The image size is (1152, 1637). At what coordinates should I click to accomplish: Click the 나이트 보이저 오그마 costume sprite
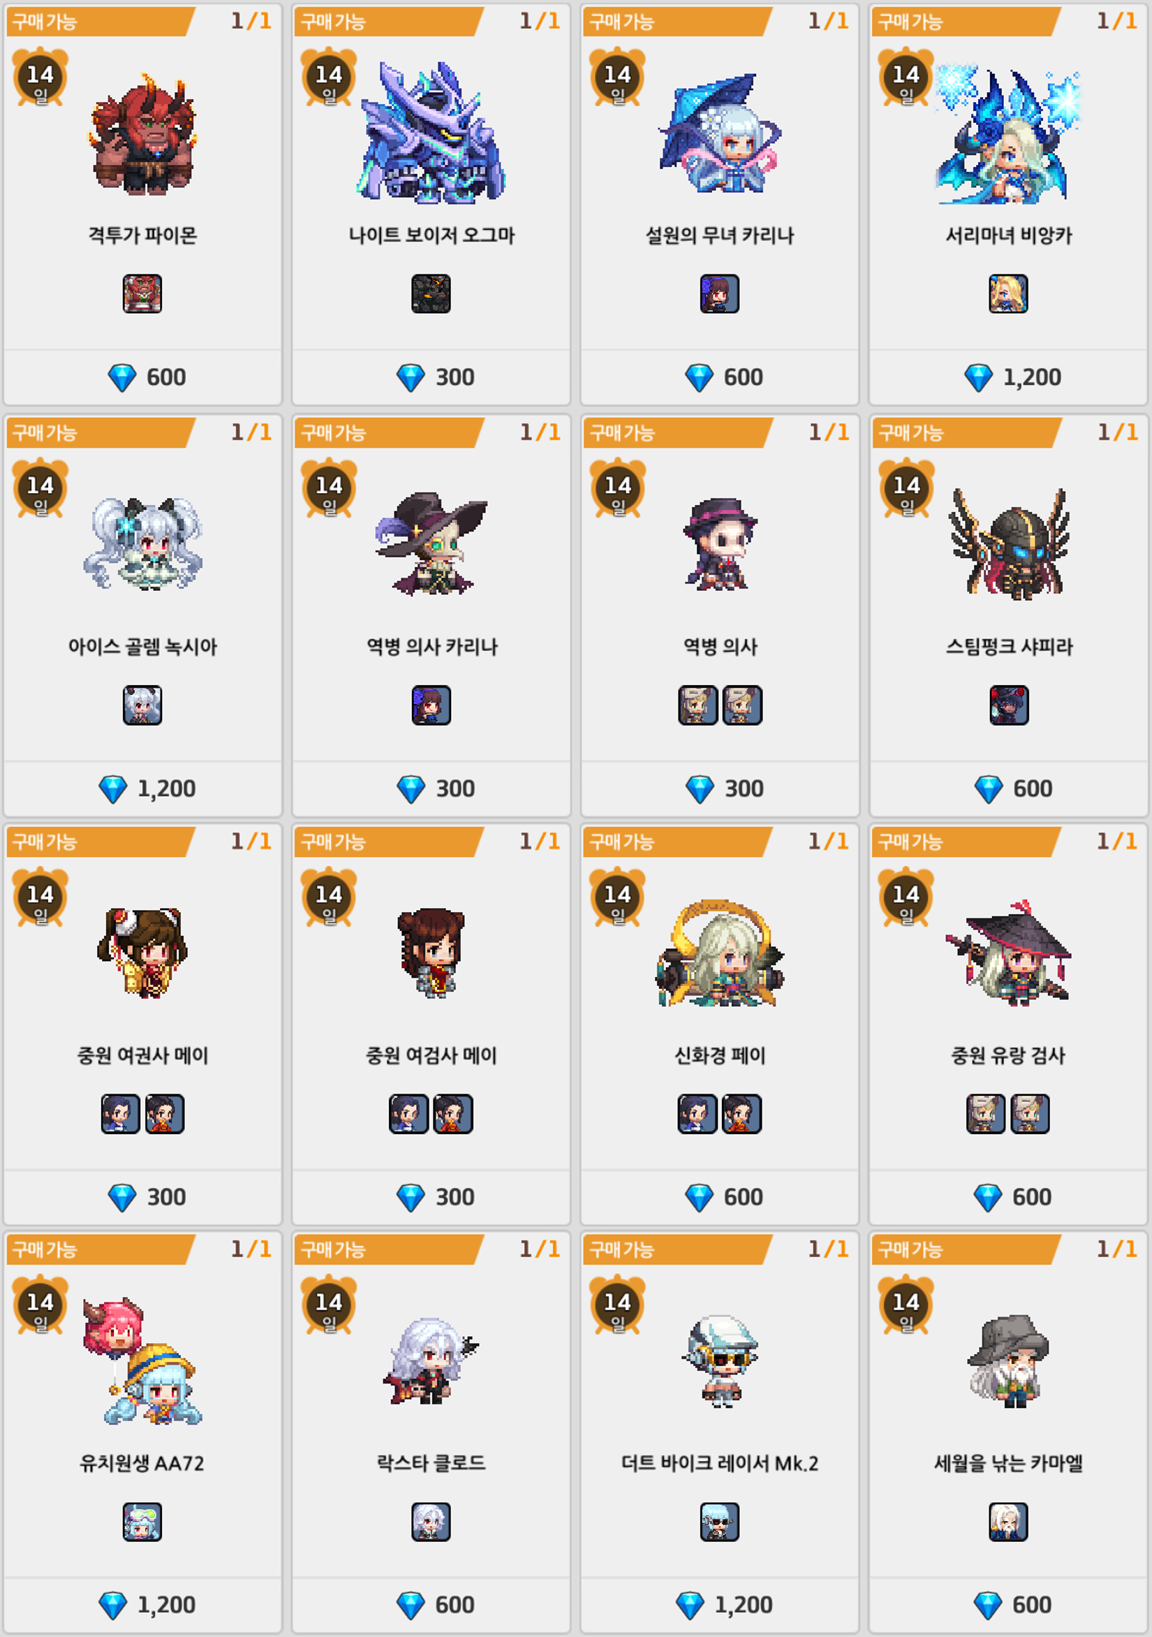(x=431, y=133)
